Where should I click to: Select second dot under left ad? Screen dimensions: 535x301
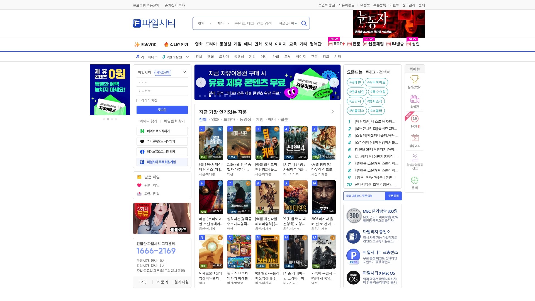pyautogui.click(x=108, y=120)
